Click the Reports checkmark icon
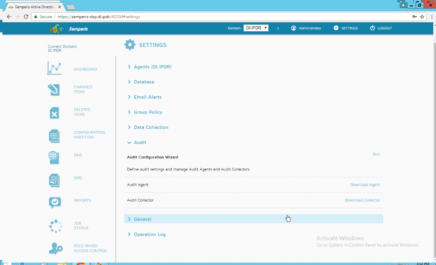Image resolution: width=436 pixels, height=265 pixels. point(54,202)
